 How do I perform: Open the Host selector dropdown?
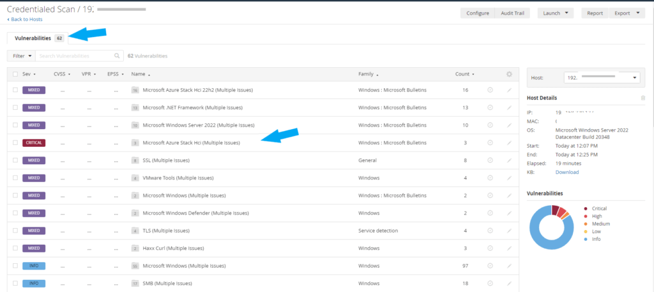(602, 77)
